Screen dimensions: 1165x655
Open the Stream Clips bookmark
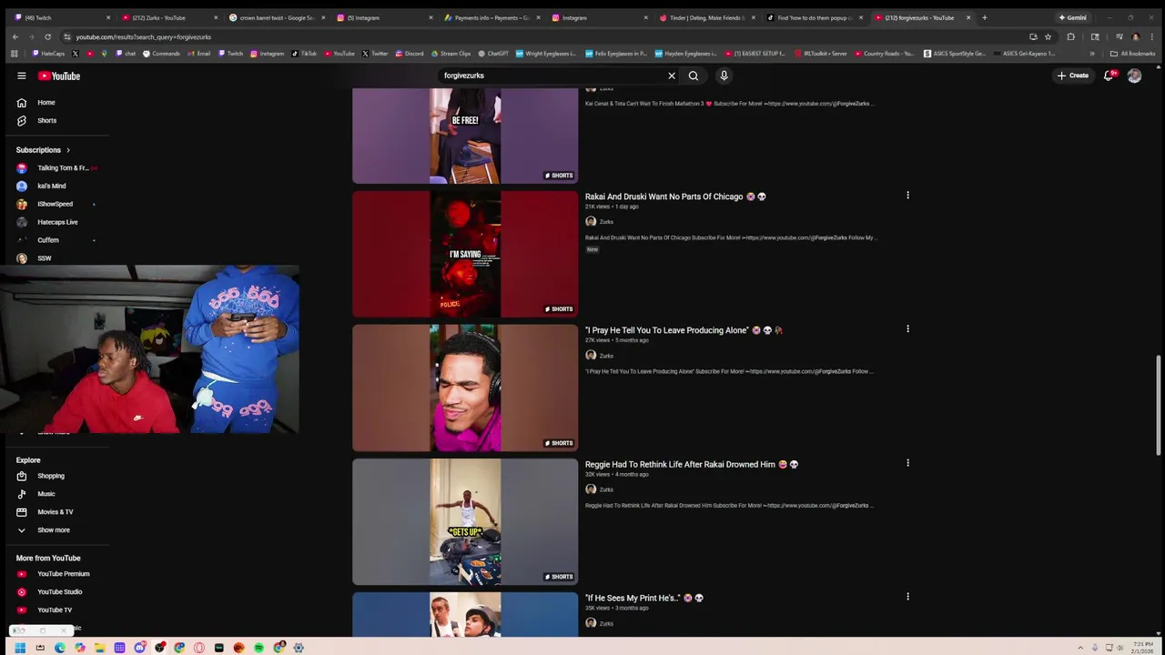pyautogui.click(x=451, y=54)
